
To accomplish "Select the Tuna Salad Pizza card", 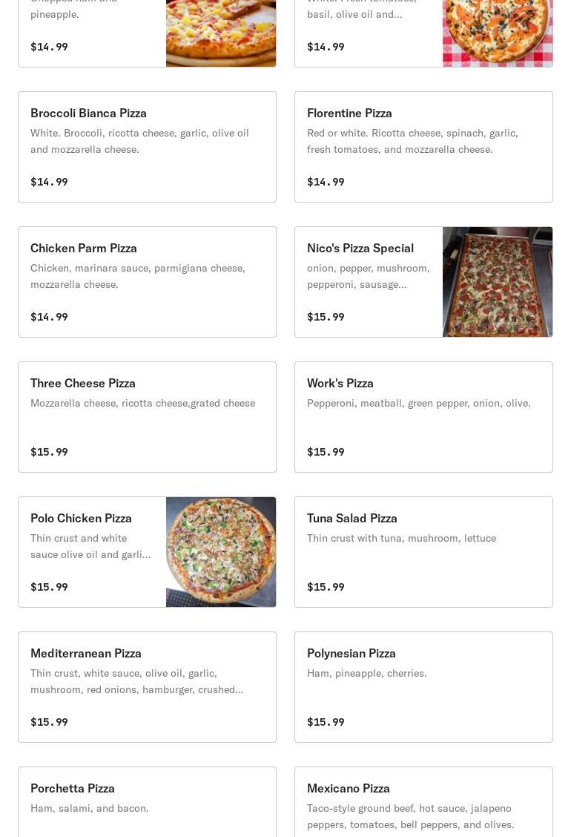I will (x=423, y=552).
